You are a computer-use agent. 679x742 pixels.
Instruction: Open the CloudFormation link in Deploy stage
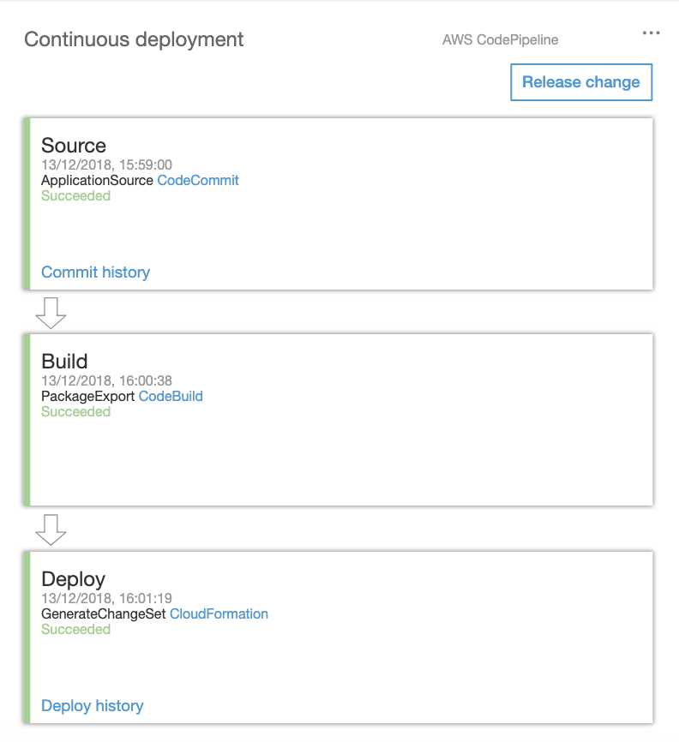pyautogui.click(x=219, y=613)
